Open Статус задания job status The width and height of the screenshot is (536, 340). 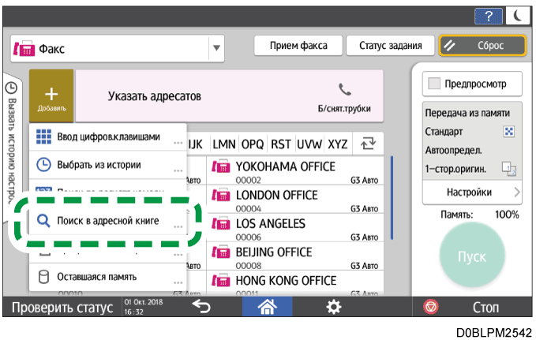390,45
